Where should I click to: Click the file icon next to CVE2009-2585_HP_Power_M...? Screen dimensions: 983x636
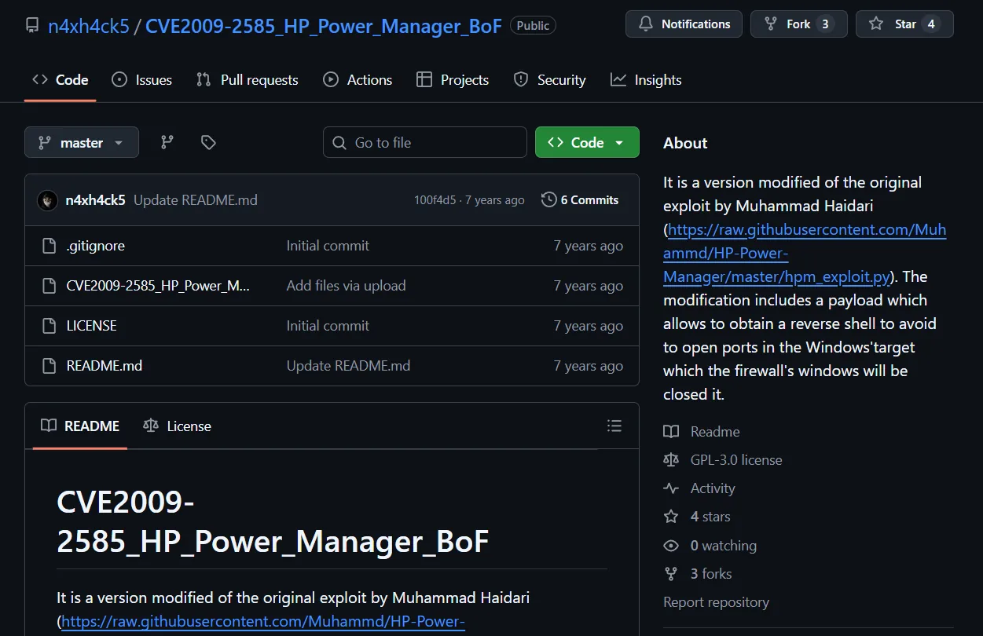click(x=49, y=286)
